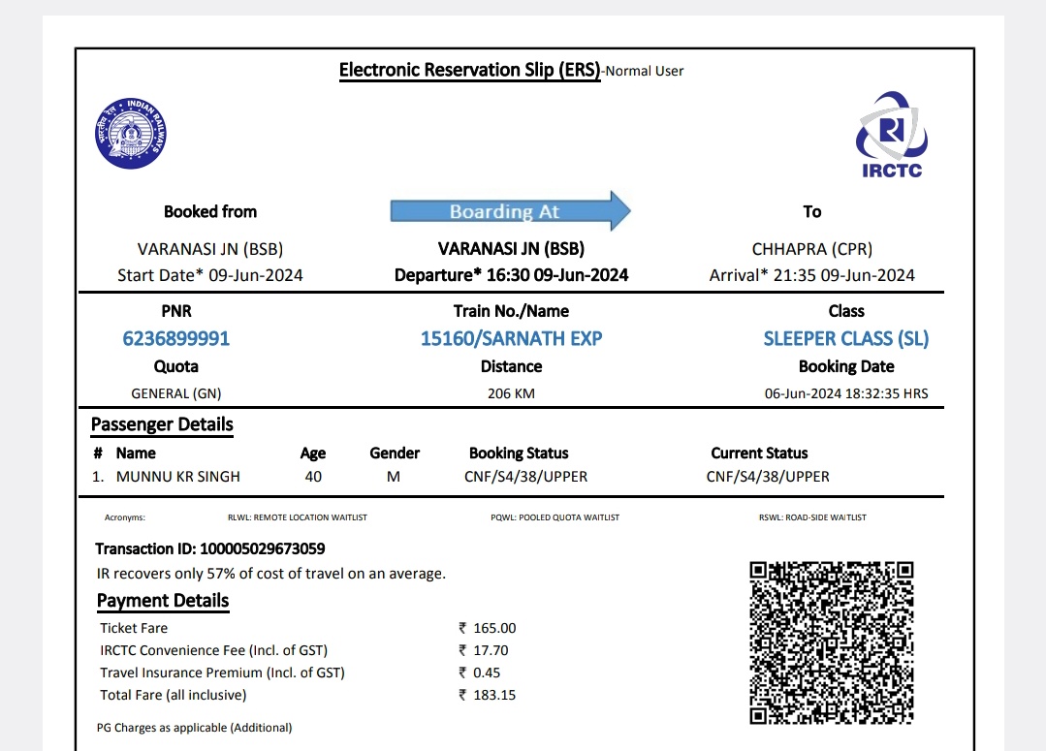Click the 'Total Fare (all inclusive)' label
1046x751 pixels.
click(x=174, y=695)
